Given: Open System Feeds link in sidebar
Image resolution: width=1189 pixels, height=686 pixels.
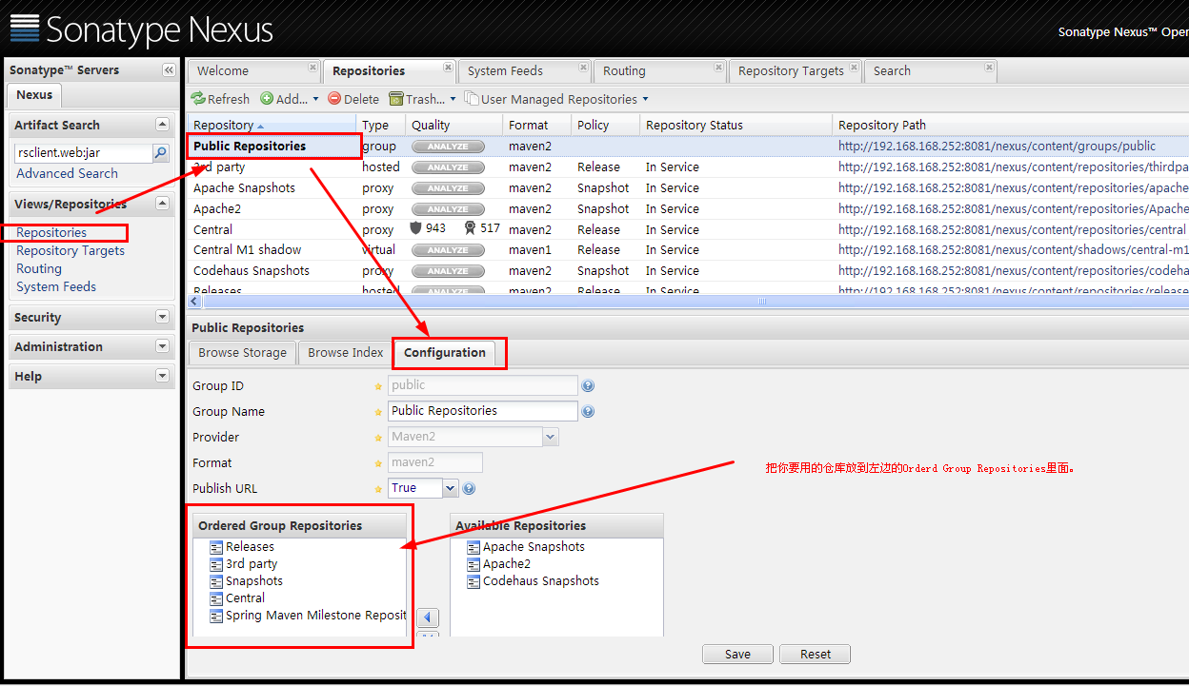Looking at the screenshot, I should pyautogui.click(x=56, y=286).
